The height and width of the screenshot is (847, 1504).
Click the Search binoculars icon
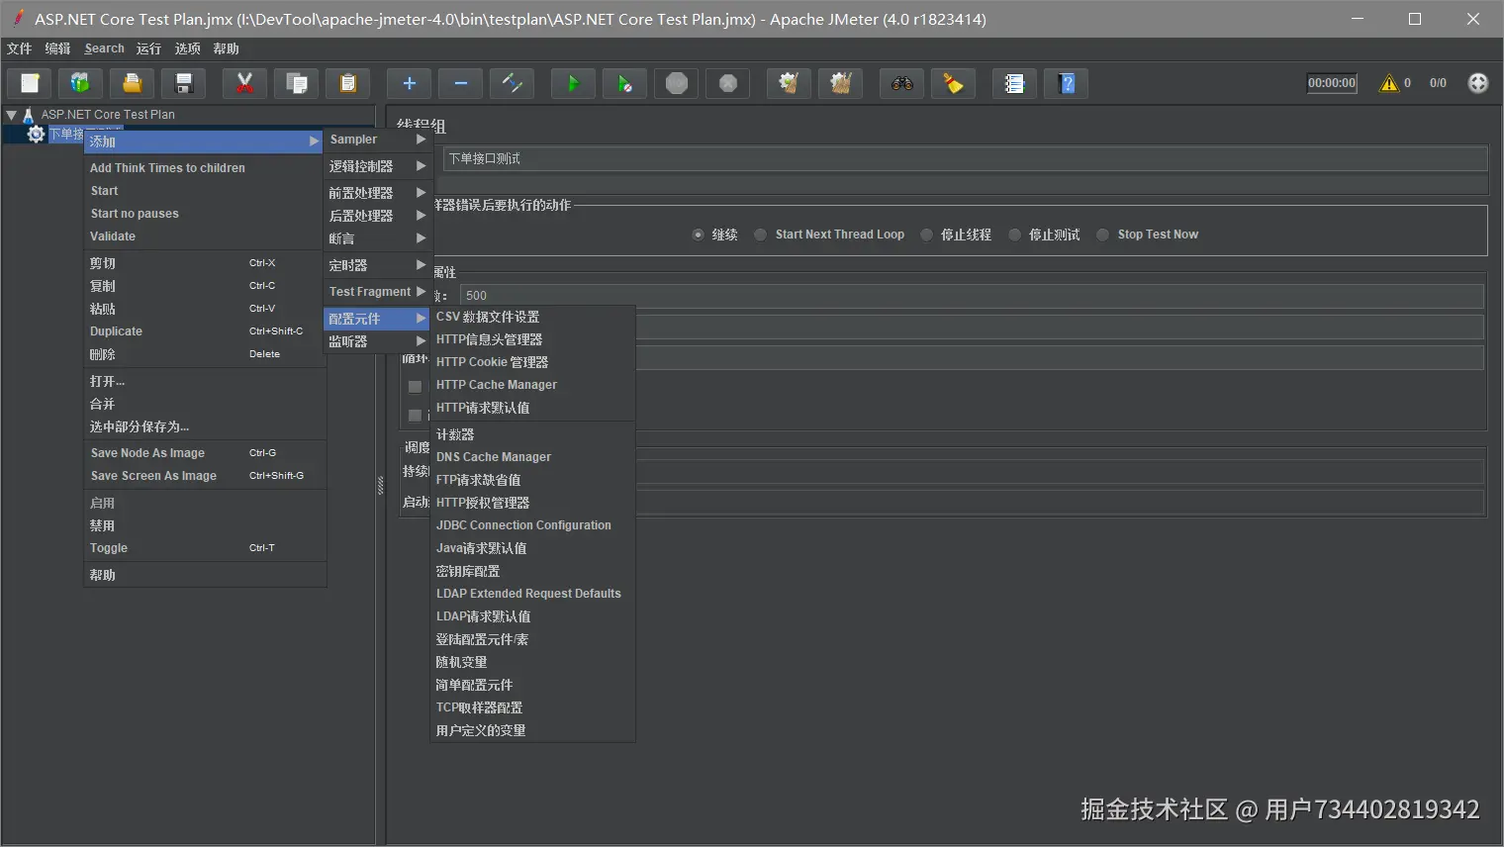click(901, 84)
